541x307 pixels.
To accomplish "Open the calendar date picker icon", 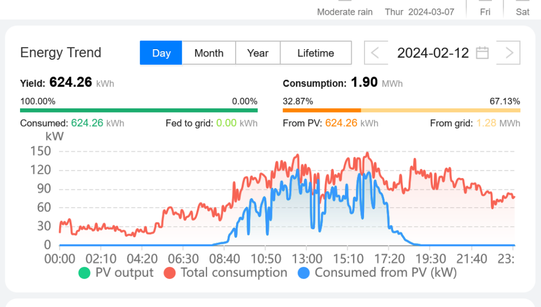I will tap(482, 53).
